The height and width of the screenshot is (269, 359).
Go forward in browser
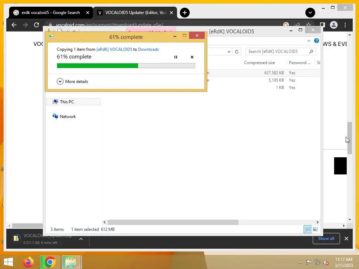[x=25, y=25]
